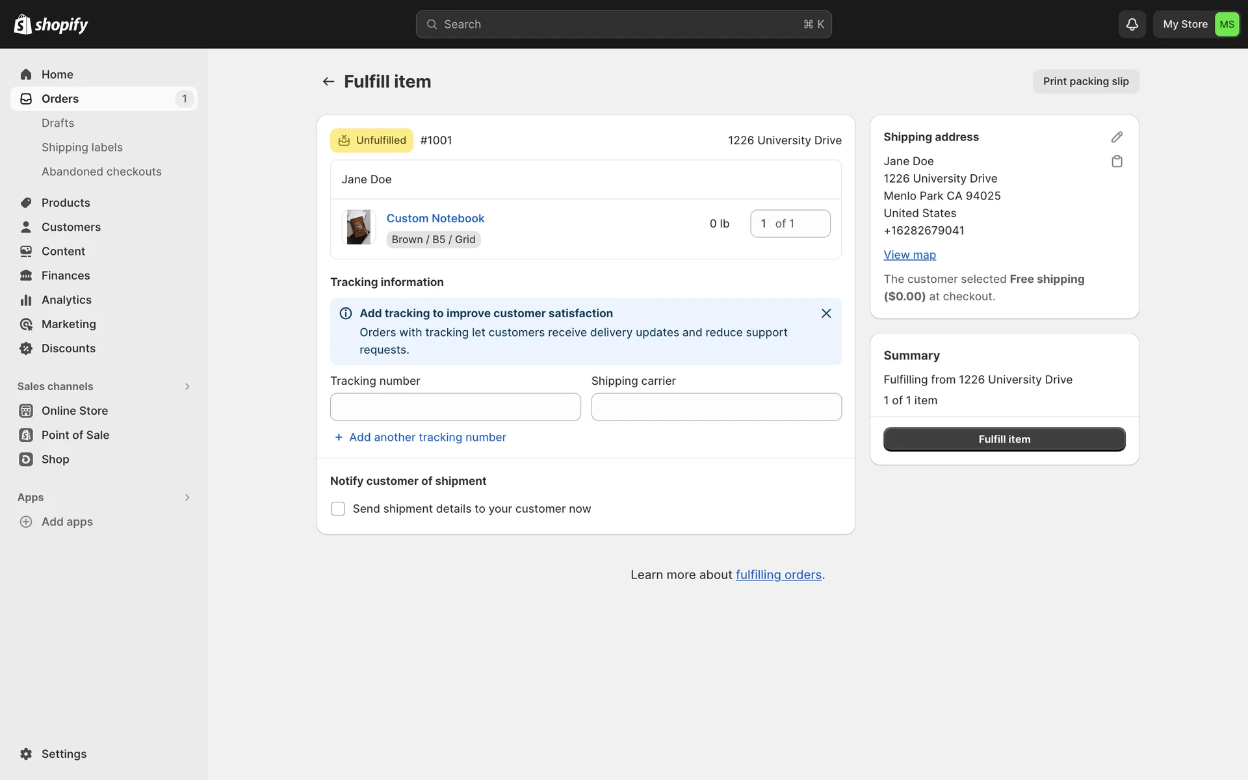Open Analytics in the sidebar
This screenshot has height=780, width=1248.
(x=66, y=300)
